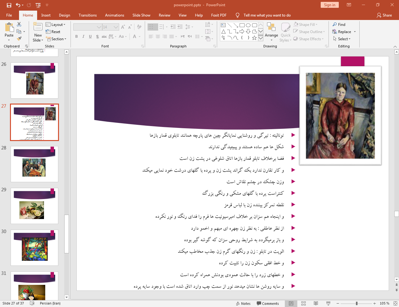Open the Transitions tab
The height and width of the screenshot is (307, 399).
[x=88, y=15]
